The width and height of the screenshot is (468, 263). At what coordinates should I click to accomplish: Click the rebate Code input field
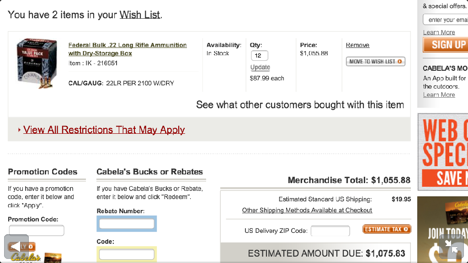point(127,254)
